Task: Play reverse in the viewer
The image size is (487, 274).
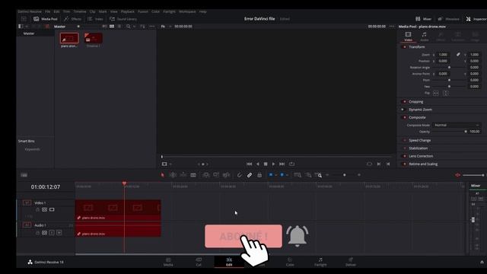Action: [257, 164]
